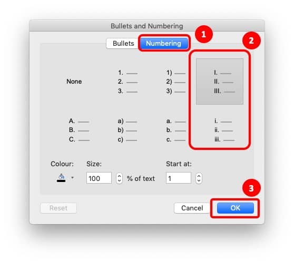The height and width of the screenshot is (263, 294).
Task: Switch to the Numbering tab
Action: (x=164, y=44)
